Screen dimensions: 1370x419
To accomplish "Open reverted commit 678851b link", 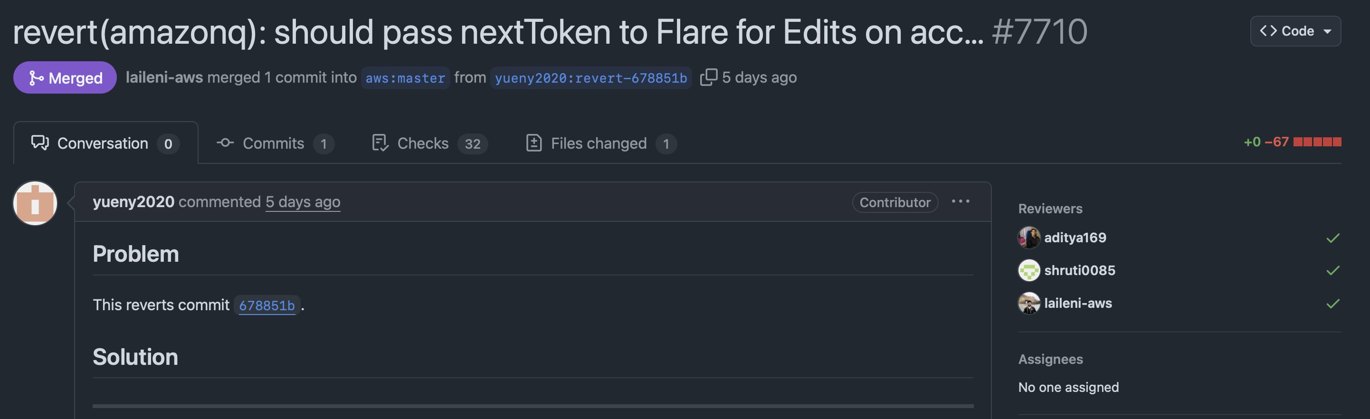I will (266, 305).
